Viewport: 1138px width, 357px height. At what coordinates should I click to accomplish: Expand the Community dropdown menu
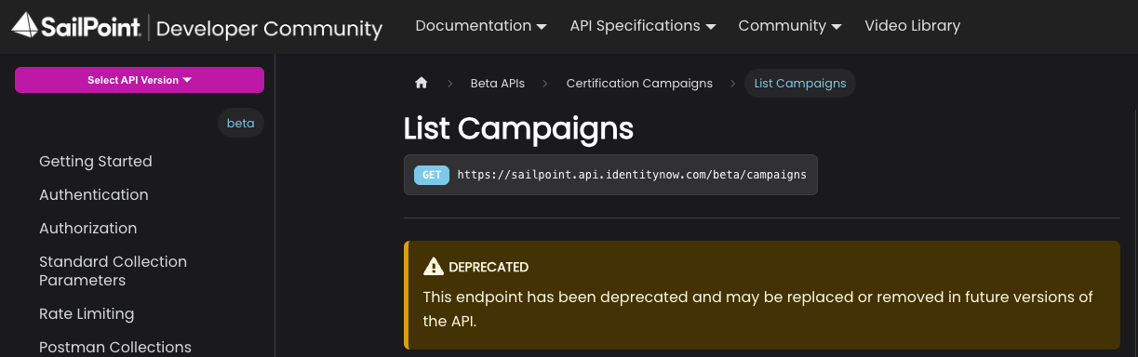(790, 26)
